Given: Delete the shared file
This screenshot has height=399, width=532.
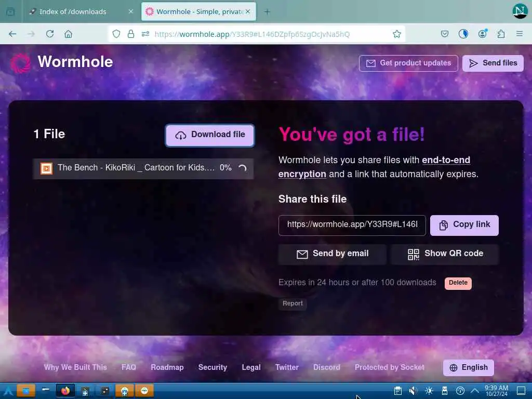Looking at the screenshot, I should tap(458, 283).
